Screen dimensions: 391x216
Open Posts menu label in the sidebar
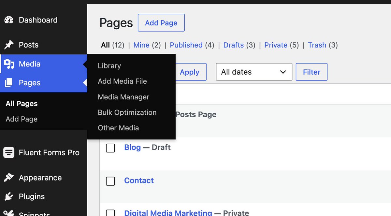coord(29,45)
